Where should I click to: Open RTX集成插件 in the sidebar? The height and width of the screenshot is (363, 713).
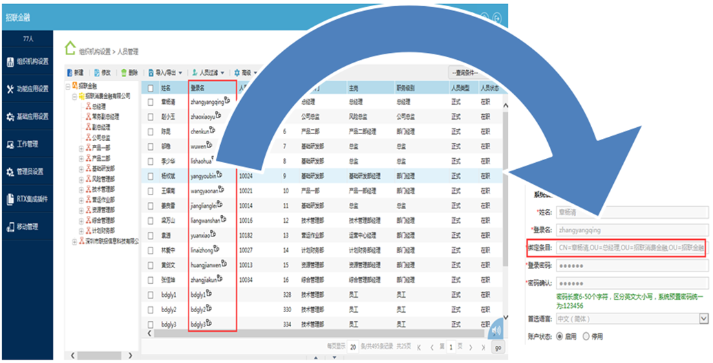28,199
